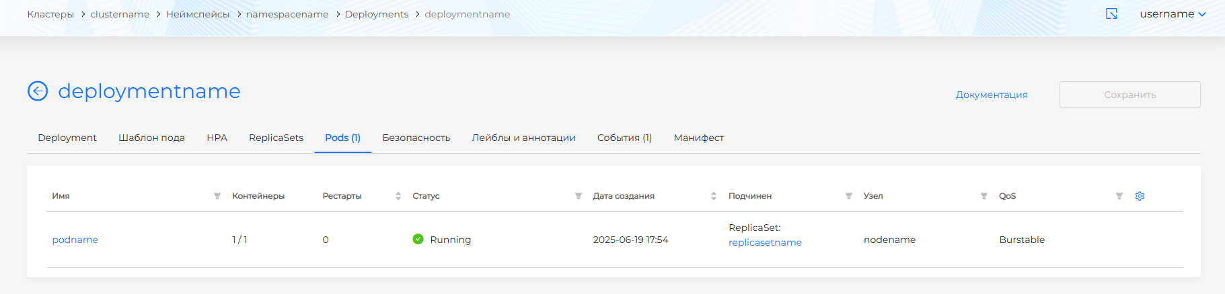Click the Подчинен column filter icon
Screen dimensions: 1225x294
coord(848,196)
